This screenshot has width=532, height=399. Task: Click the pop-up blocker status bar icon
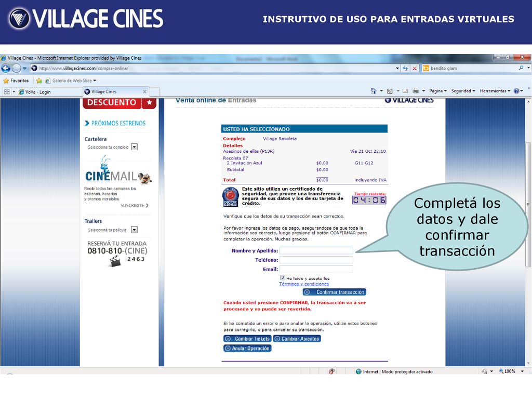click(x=332, y=371)
